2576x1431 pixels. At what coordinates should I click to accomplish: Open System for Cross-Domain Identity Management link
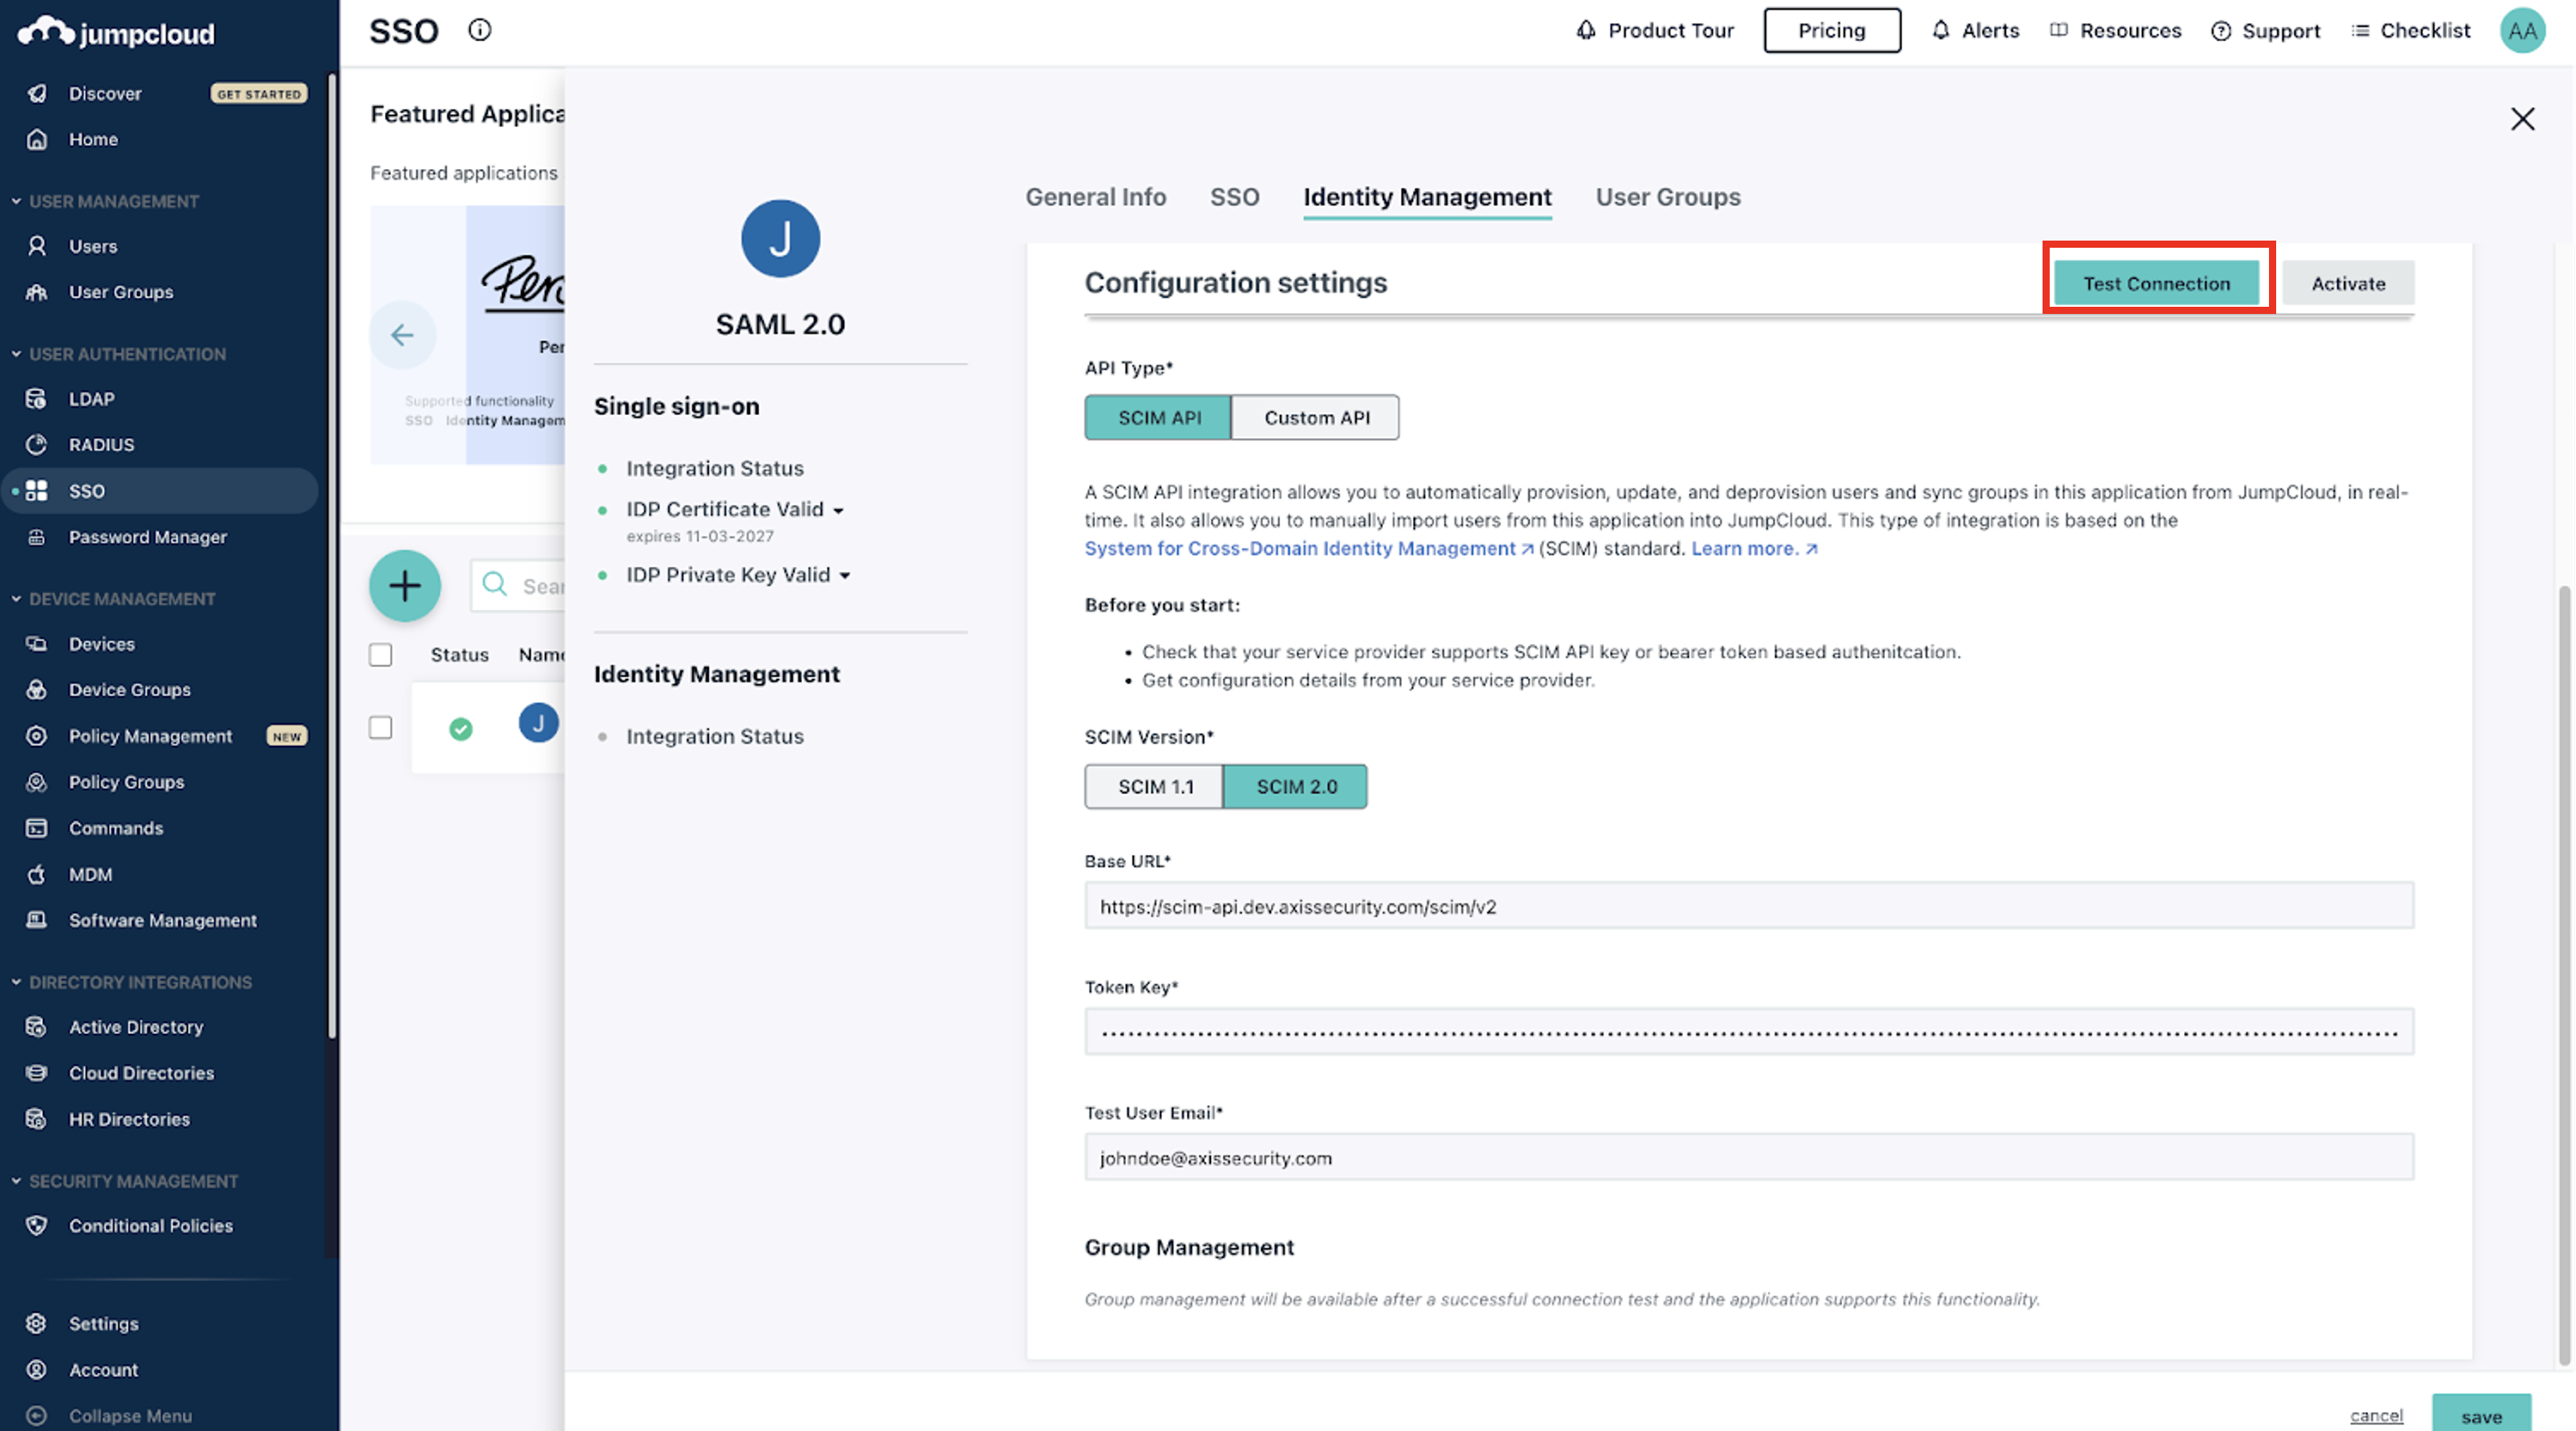tap(1309, 548)
